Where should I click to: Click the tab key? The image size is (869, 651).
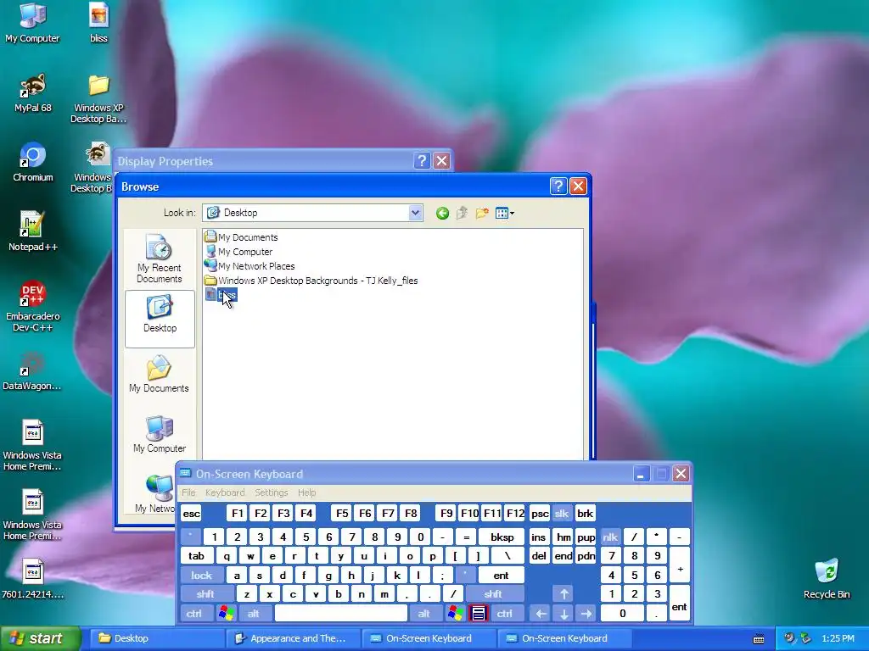(x=196, y=556)
